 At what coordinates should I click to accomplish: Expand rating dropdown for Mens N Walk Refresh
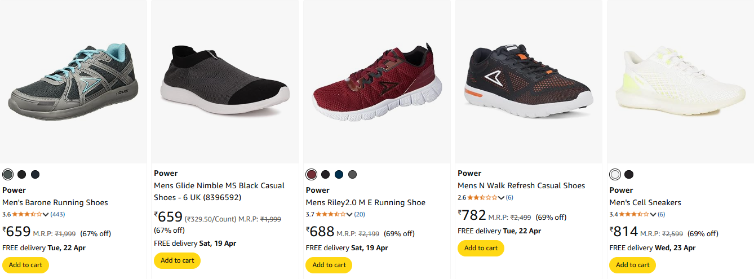[x=501, y=197]
